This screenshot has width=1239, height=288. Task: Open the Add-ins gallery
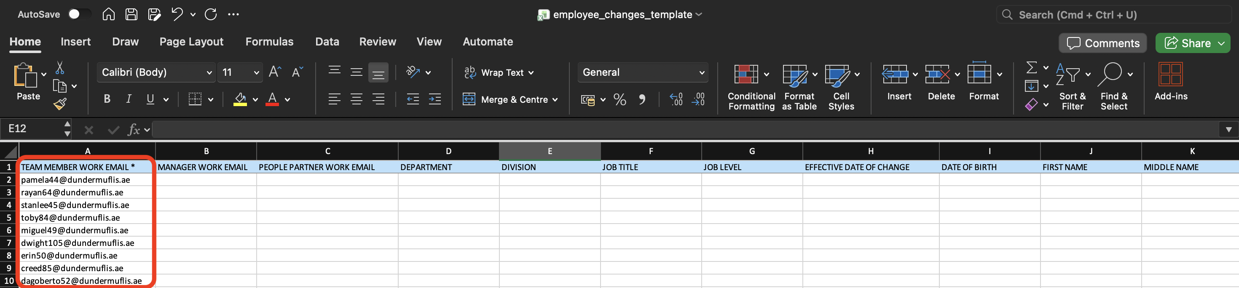pyautogui.click(x=1170, y=75)
